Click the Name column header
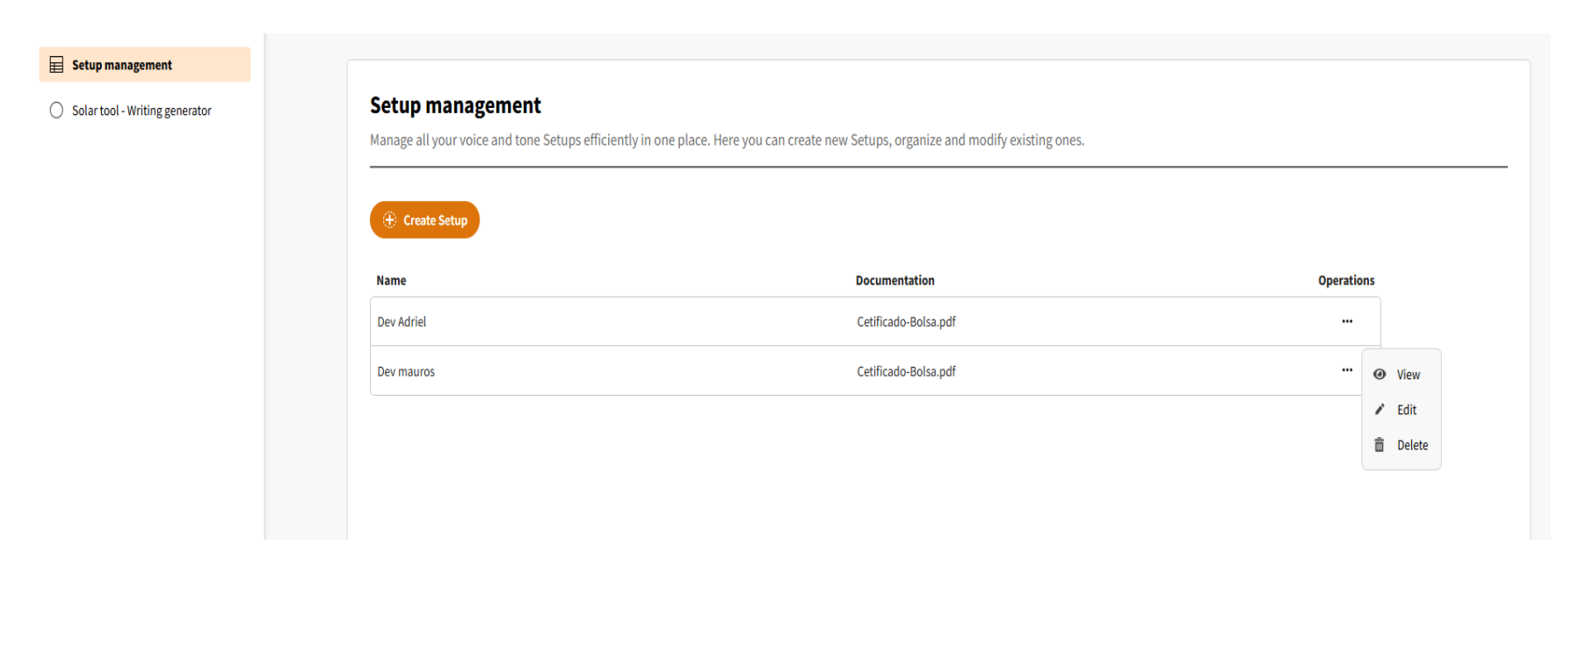 [x=391, y=281]
